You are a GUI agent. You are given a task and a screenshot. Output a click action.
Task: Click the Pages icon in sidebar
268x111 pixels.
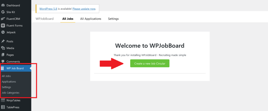[x=3, y=55]
